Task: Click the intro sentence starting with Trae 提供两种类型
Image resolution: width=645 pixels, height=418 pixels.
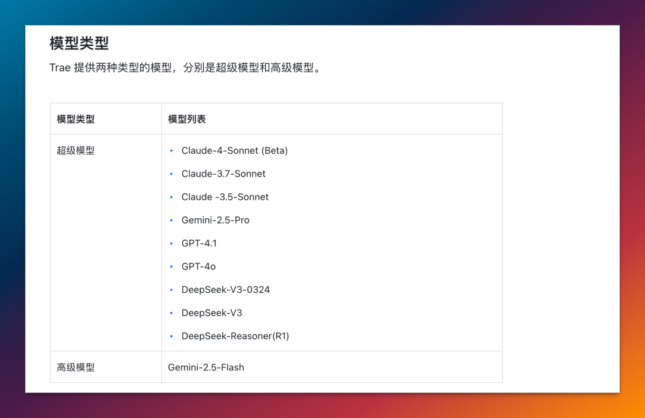Action: coord(185,68)
